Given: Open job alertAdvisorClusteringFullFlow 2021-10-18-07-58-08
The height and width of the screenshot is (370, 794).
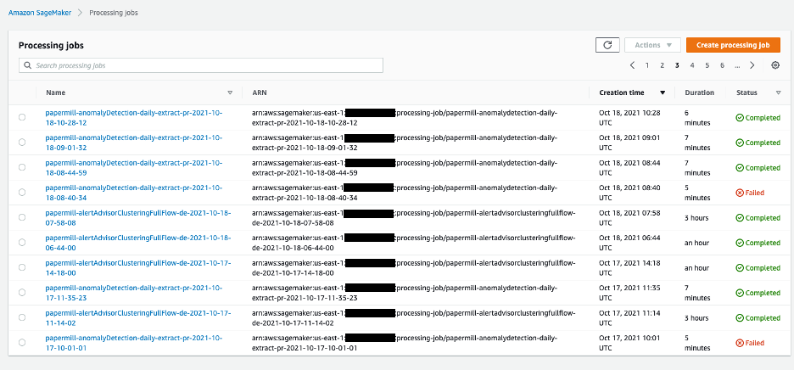Looking at the screenshot, I should pos(138,218).
